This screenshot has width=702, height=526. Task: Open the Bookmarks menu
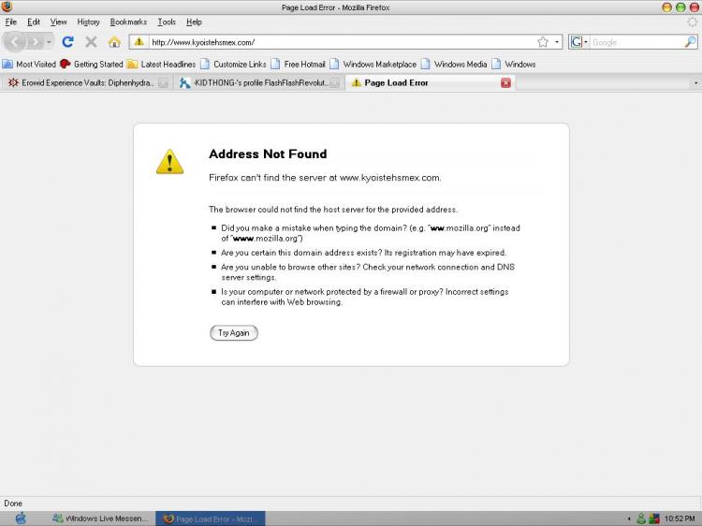tap(128, 22)
